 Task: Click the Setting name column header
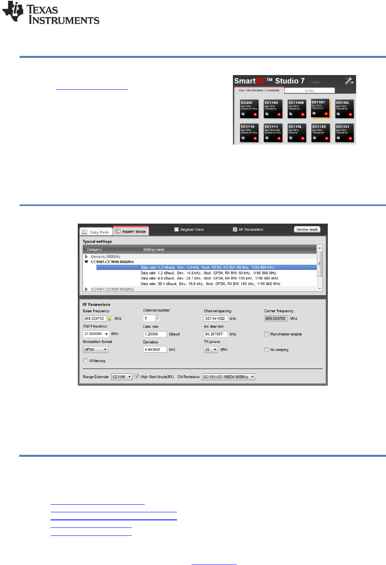[x=228, y=250]
